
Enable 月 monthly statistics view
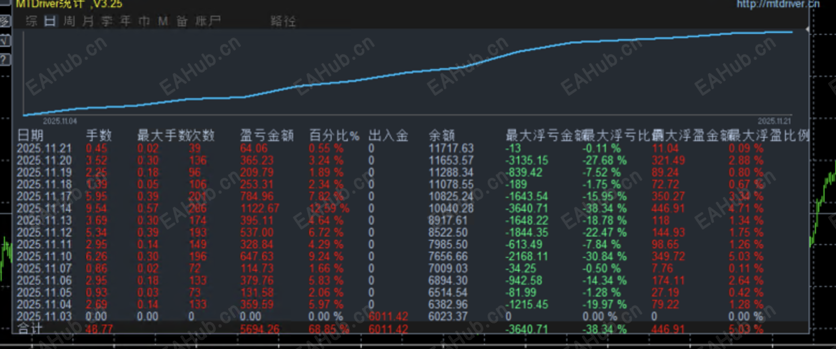(87, 22)
